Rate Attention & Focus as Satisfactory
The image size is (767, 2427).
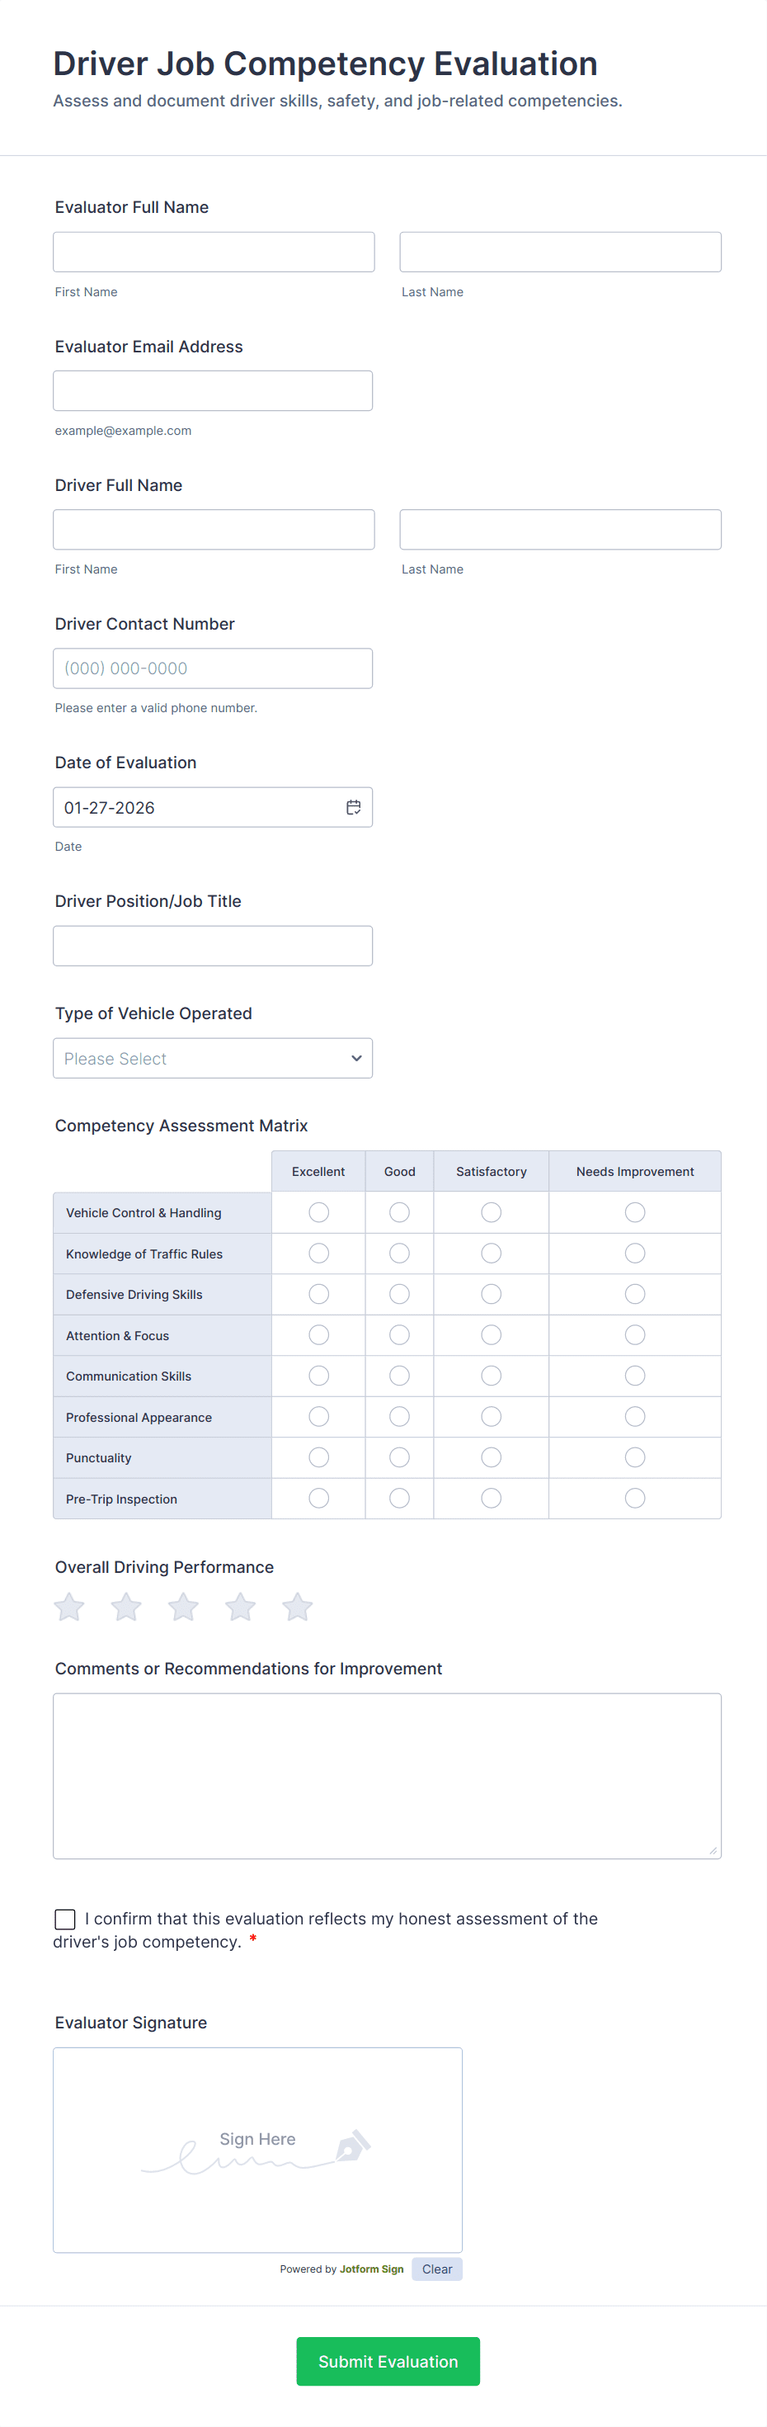click(x=491, y=1334)
